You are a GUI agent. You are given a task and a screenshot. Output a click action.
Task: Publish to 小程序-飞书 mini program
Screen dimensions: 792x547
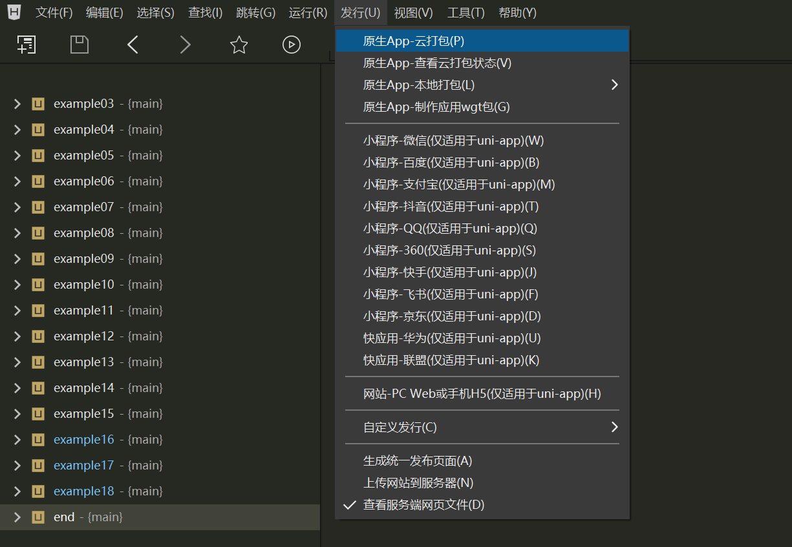pos(482,294)
